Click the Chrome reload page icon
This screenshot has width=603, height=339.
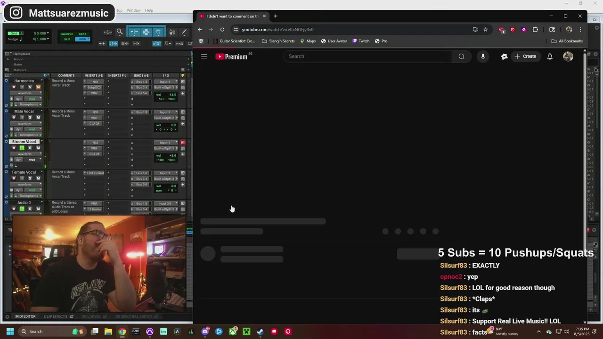(x=222, y=29)
